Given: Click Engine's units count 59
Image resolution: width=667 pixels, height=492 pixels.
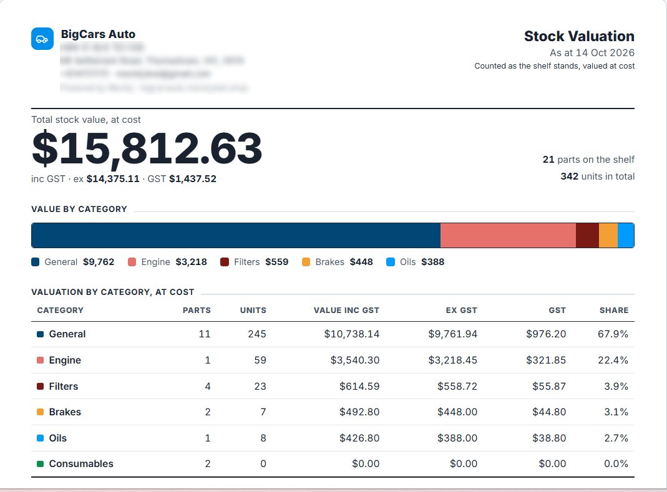Looking at the screenshot, I should point(260,360).
